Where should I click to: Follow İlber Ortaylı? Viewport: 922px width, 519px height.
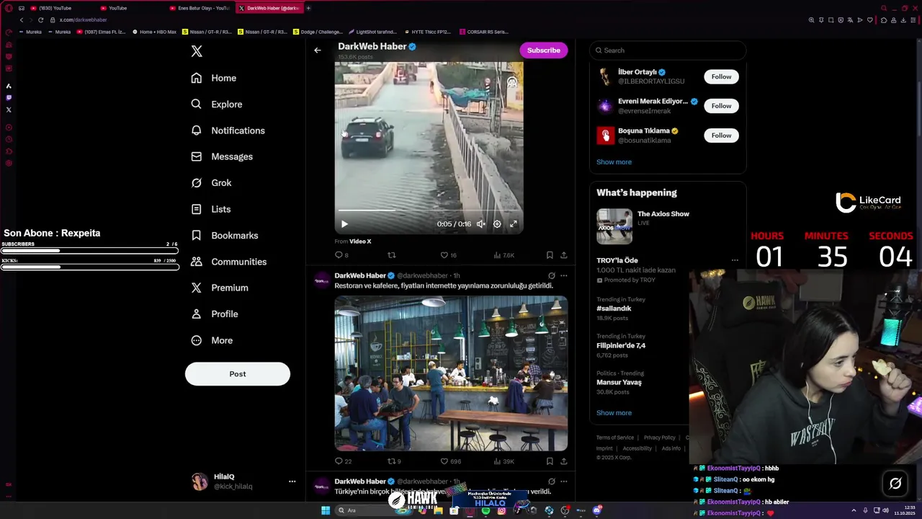[721, 77]
